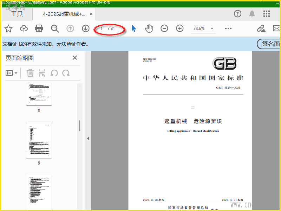Close the 4-2025起重机械 document tab

pyautogui.click(x=91, y=14)
